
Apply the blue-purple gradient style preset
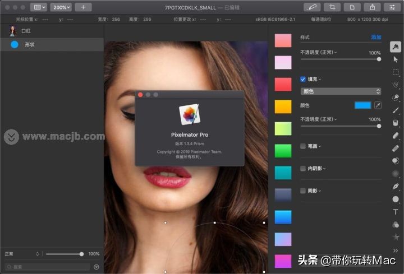(x=283, y=239)
